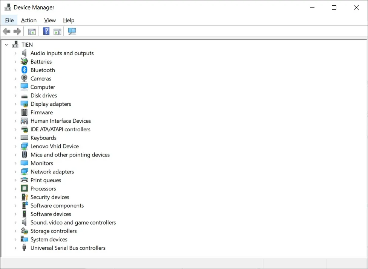Click the Show/Hide console tree icon

click(32, 31)
